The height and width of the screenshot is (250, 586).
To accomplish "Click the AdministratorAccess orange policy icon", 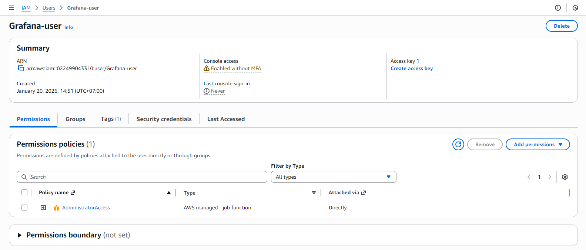I will [56, 208].
